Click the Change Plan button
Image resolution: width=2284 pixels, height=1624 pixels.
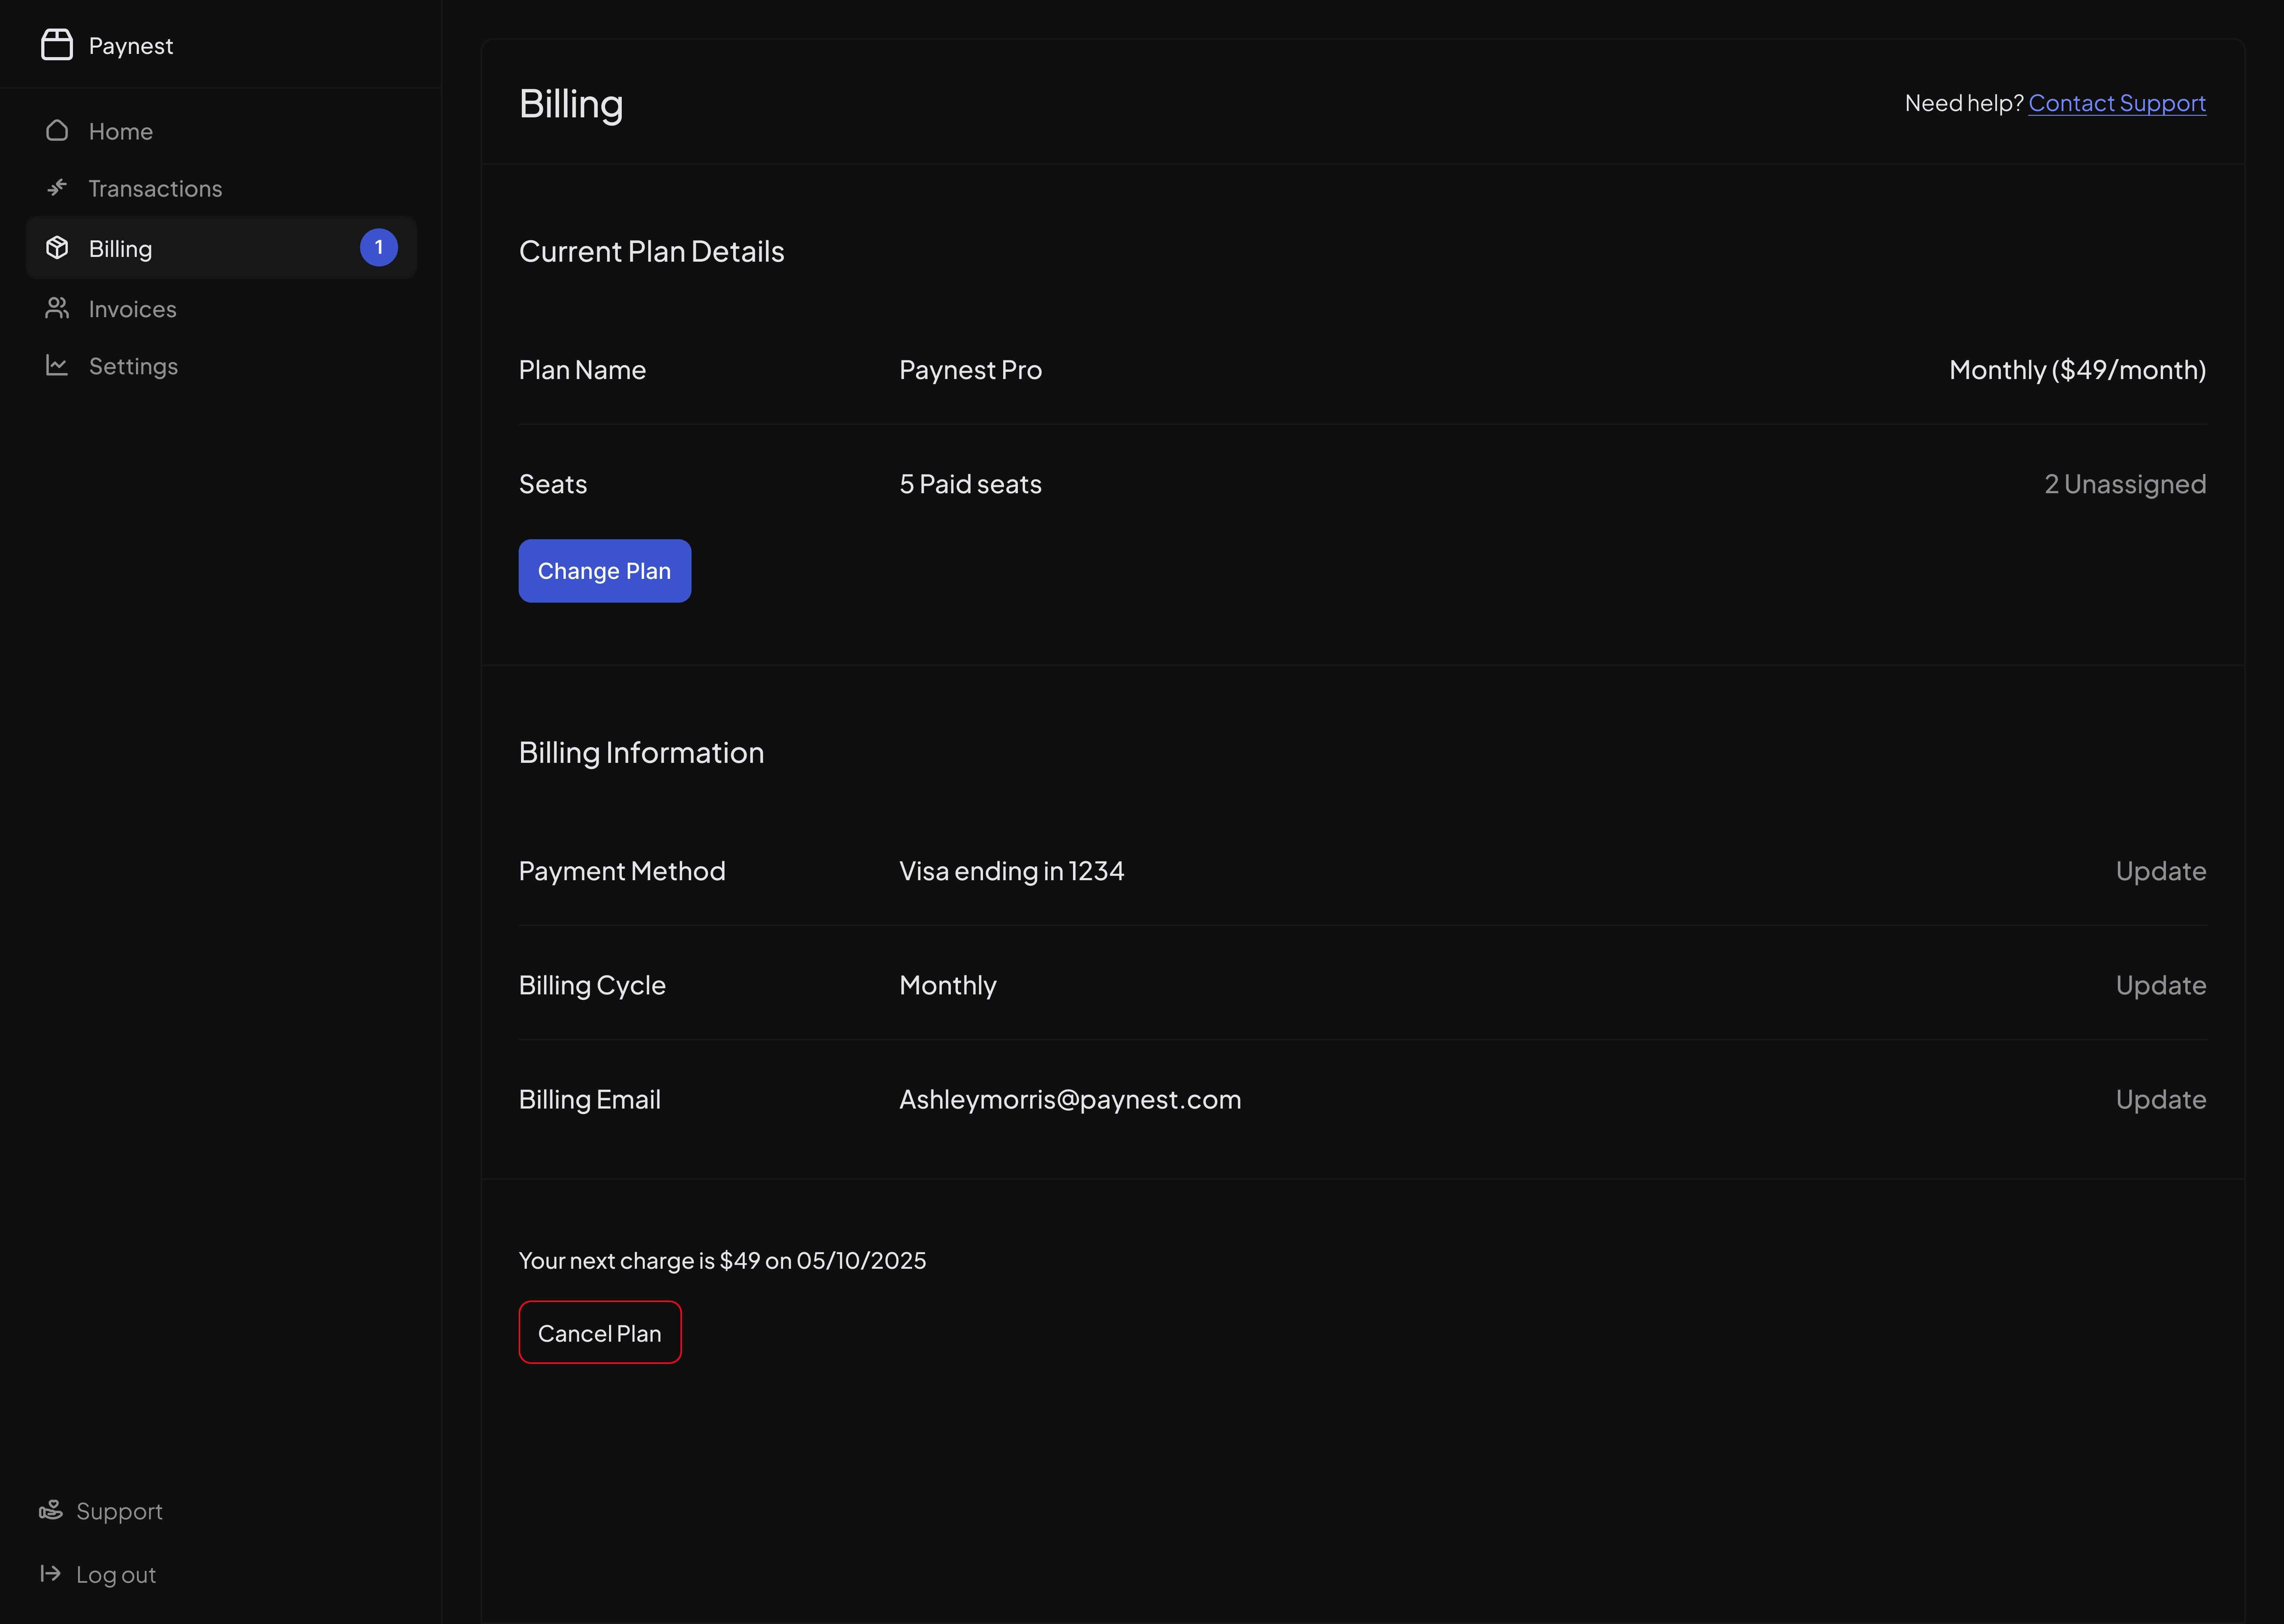click(605, 571)
